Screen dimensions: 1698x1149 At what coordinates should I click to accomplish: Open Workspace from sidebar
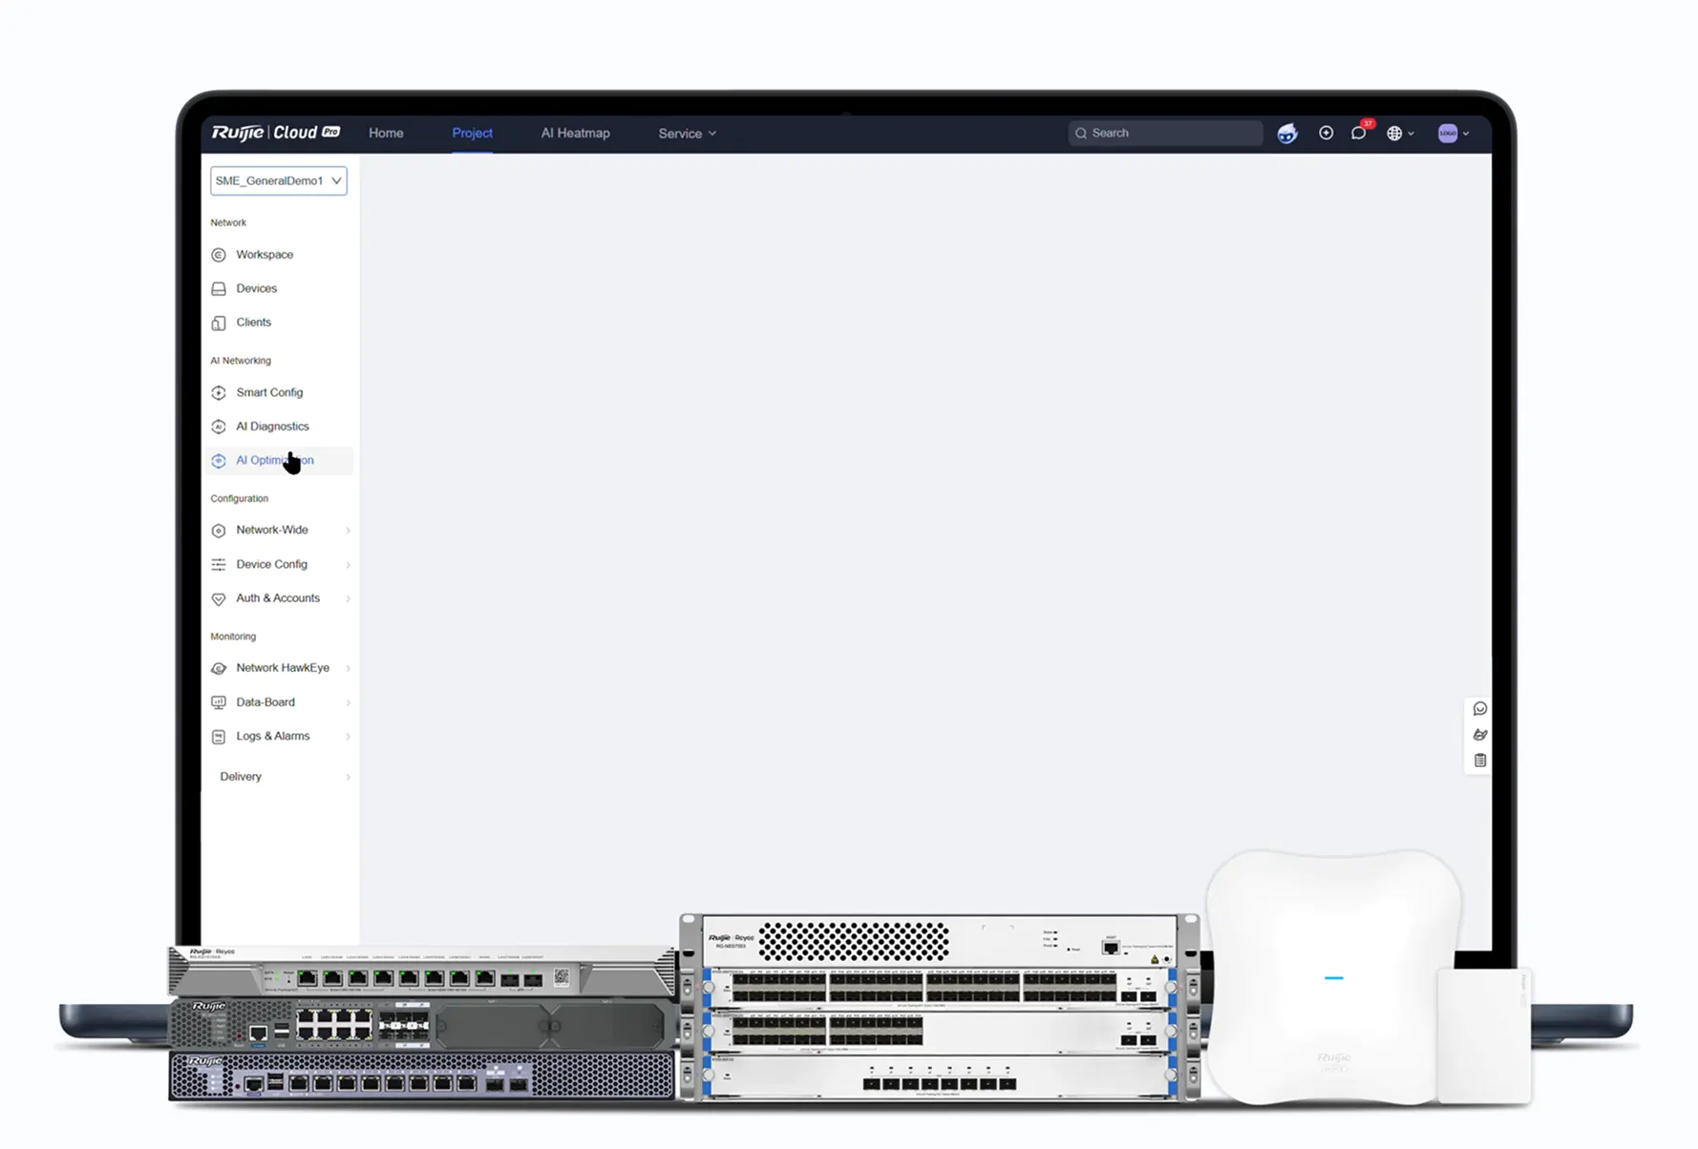265,255
